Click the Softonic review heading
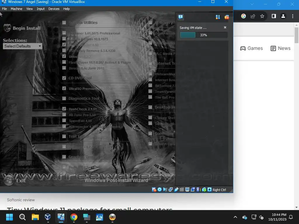The image size is (299, 224). point(21,200)
